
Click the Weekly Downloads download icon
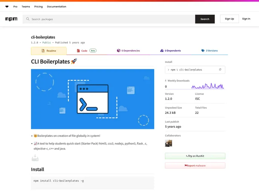point(166,81)
